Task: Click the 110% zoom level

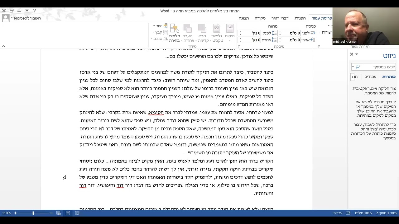Action: click(x=7, y=213)
